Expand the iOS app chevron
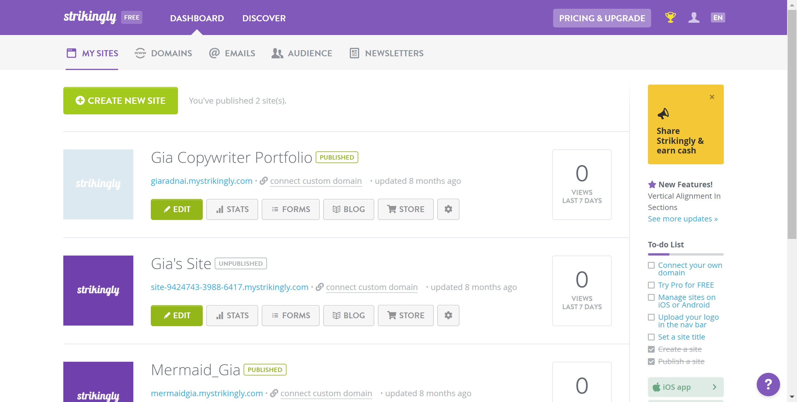Viewport: 797px width, 402px height. click(714, 387)
